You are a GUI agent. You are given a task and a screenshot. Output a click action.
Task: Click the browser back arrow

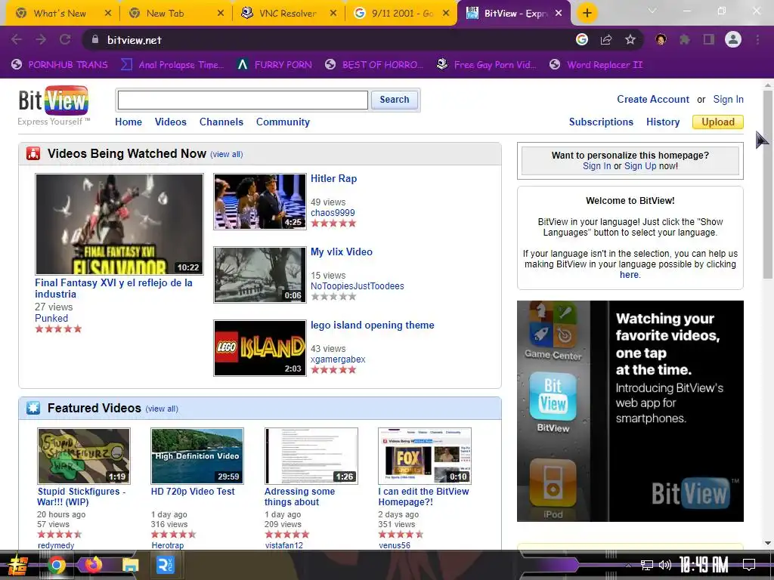[17, 39]
